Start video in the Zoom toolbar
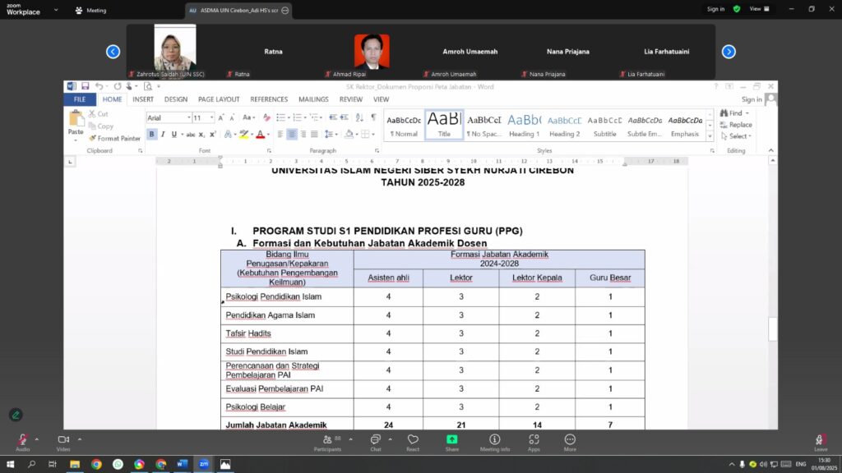 (x=63, y=443)
